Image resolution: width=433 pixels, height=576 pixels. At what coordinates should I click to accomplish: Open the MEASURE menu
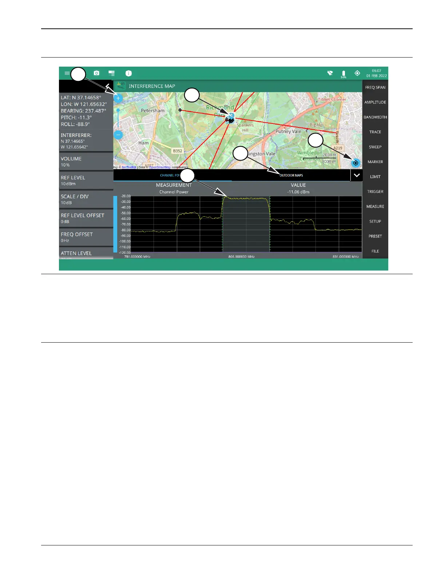(x=375, y=207)
